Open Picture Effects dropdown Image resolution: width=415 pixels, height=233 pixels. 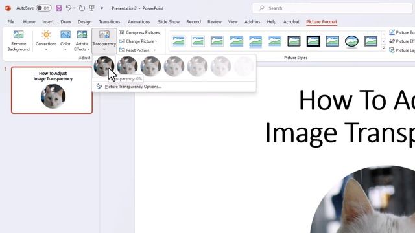[x=402, y=41]
